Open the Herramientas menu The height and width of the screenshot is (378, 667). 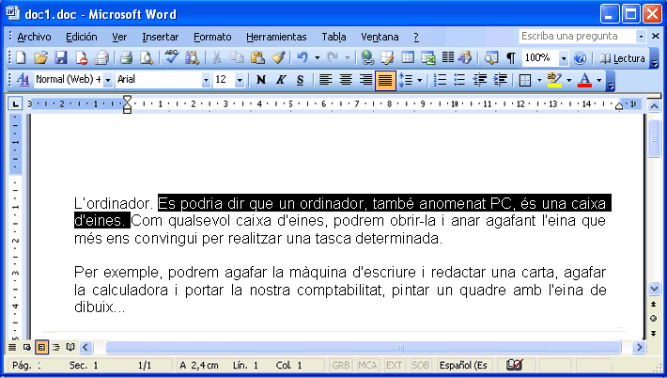(276, 37)
